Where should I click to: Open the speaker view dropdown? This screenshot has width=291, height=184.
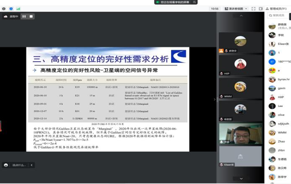[x=236, y=9]
